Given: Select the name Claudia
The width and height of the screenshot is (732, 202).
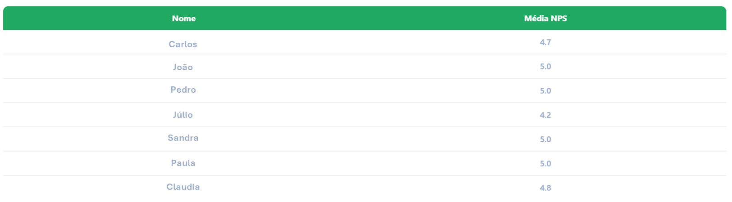Looking at the screenshot, I should [183, 187].
